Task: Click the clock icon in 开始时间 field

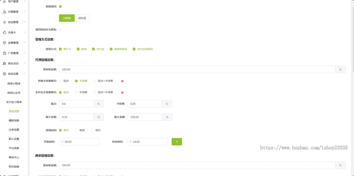Action: 62,142
